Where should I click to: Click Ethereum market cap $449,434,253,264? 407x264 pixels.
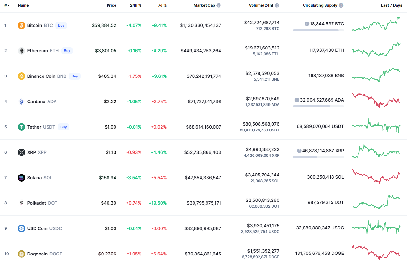pos(201,51)
